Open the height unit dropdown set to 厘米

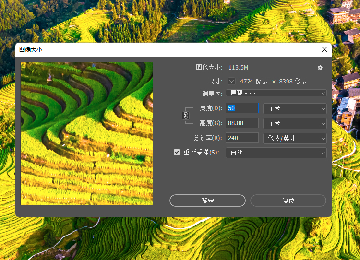pyautogui.click(x=295, y=123)
